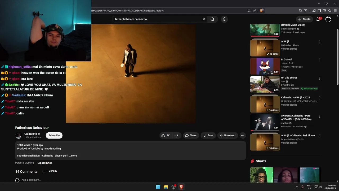Open options menu for In Control video
The width and height of the screenshot is (339, 191).
320,60
